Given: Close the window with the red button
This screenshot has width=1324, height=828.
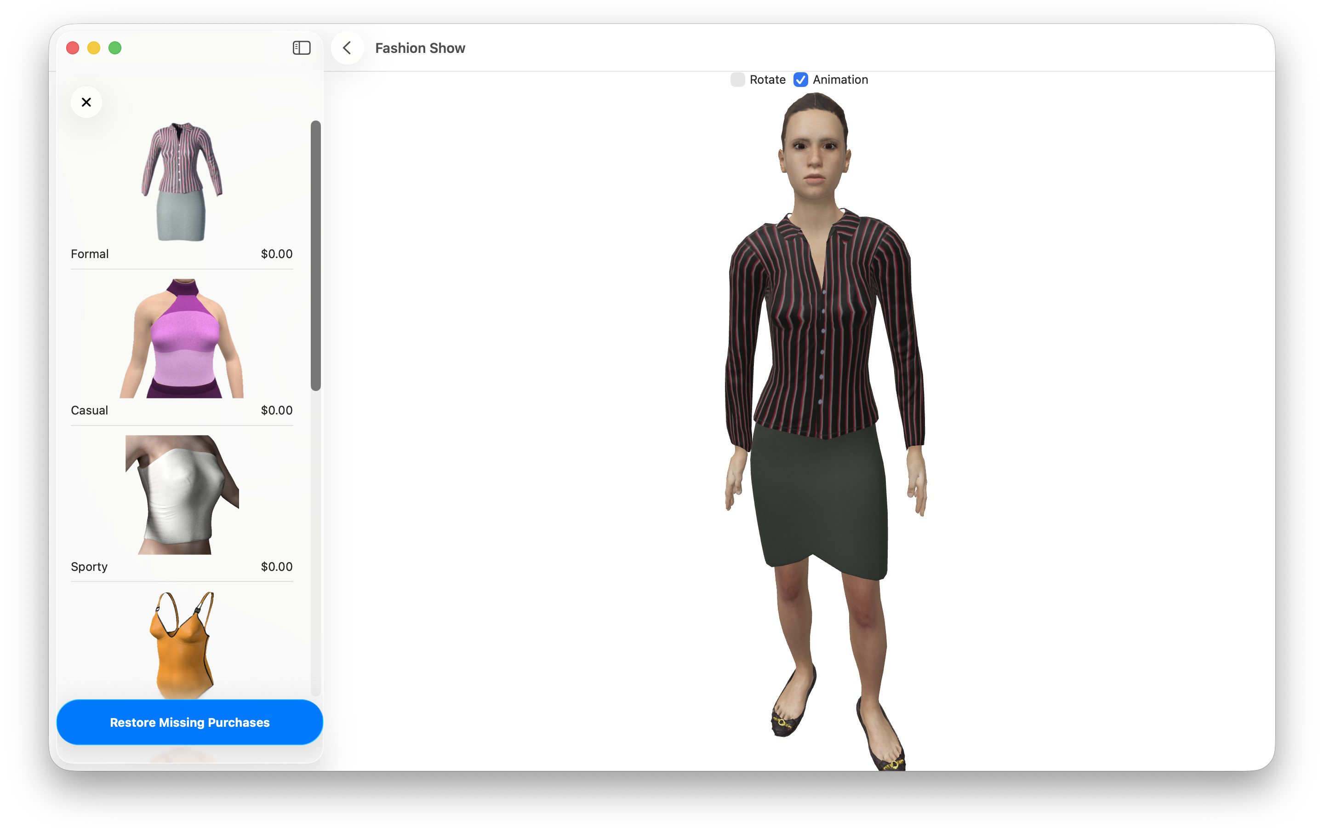Looking at the screenshot, I should pos(73,48).
